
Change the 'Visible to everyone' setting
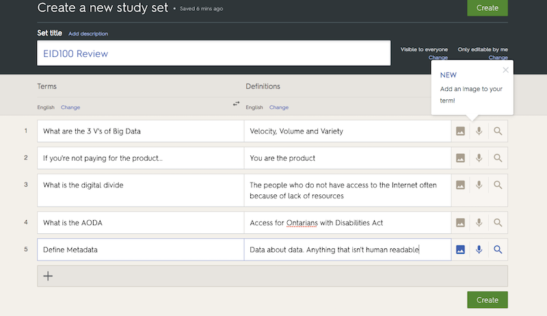pos(438,57)
